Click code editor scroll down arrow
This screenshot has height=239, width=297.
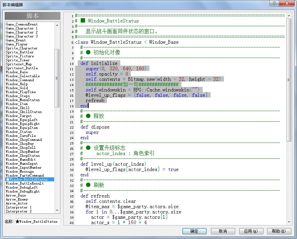pos(289,222)
